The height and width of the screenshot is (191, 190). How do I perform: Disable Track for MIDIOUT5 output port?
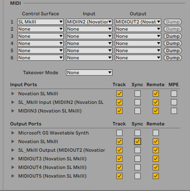[x=119, y=176]
